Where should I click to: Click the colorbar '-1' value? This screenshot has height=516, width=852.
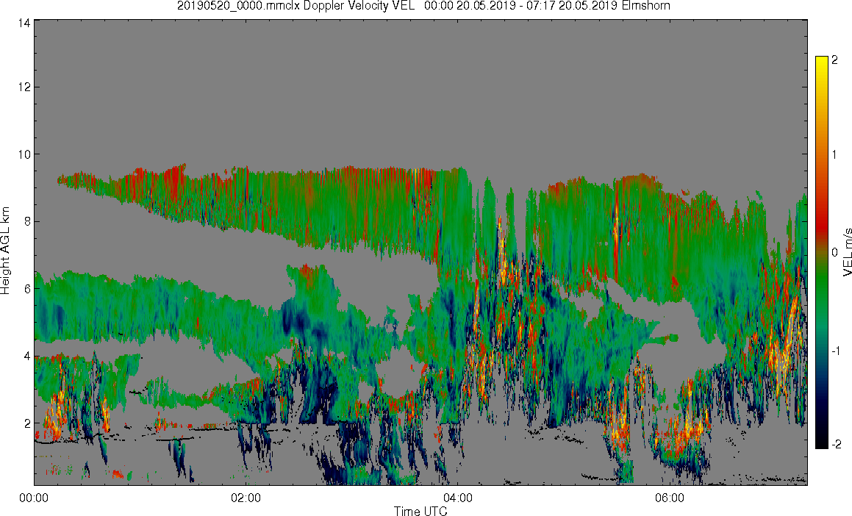tap(837, 351)
